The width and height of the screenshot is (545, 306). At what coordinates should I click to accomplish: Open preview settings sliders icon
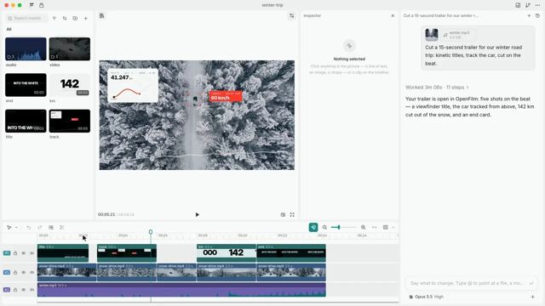click(292, 15)
